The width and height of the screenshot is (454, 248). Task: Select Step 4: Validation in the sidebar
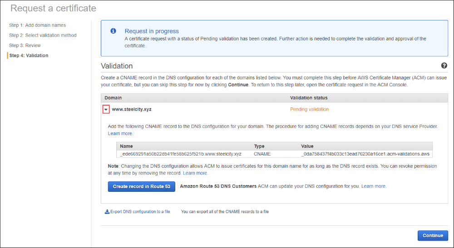(x=29, y=55)
